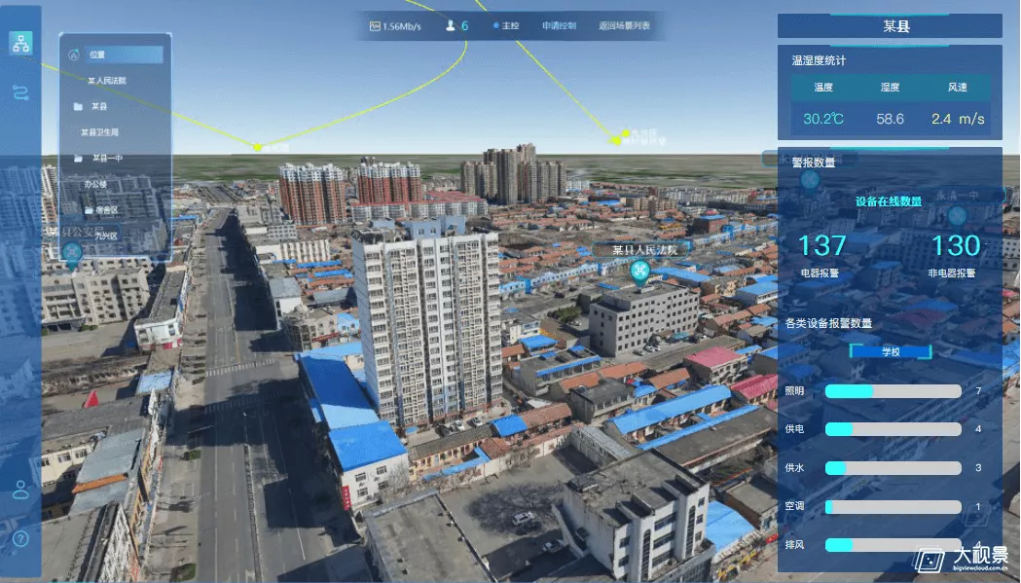Click the 排风 alarm progress bar

coord(893,545)
